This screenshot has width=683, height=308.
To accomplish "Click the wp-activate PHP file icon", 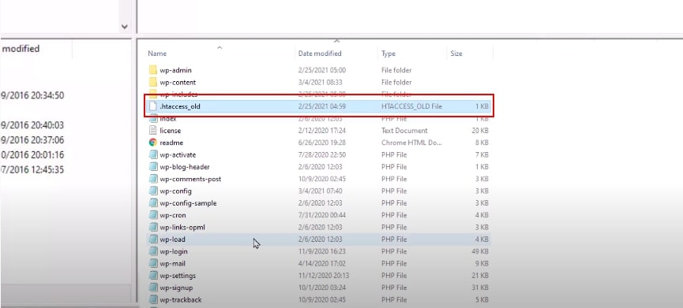I will [152, 154].
